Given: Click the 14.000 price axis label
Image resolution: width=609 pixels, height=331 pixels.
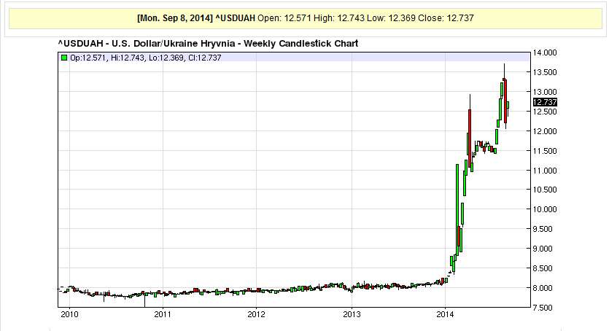Looking at the screenshot, I should [545, 52].
